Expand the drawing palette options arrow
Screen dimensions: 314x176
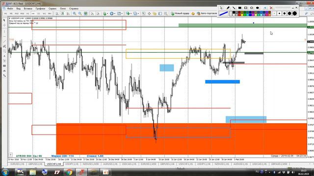tap(265, 8)
